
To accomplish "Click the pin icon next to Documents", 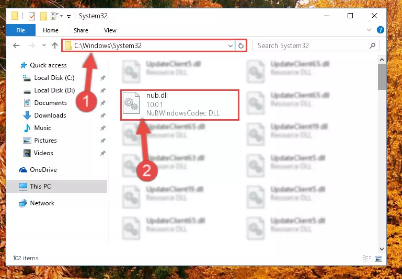I will [103, 103].
